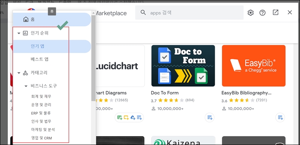Image resolution: width=300 pixels, height=145 pixels.
Task: Select 인기 앱 in the sidebar
Action: pos(52,46)
